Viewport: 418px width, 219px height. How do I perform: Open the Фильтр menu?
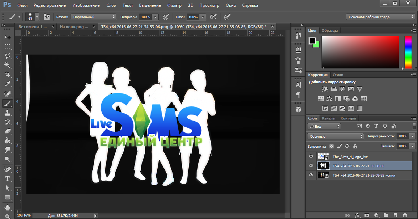tap(174, 5)
